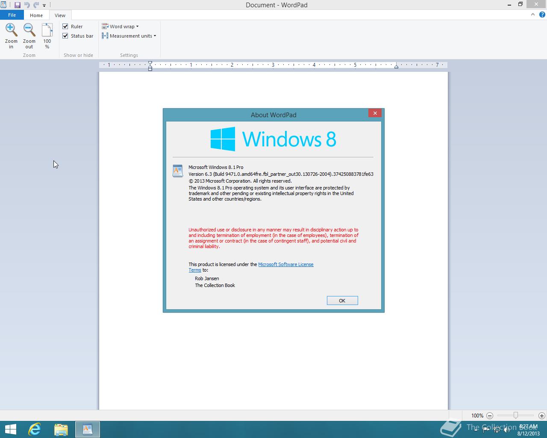Switch to the Home tab
547x438 pixels.
point(36,15)
